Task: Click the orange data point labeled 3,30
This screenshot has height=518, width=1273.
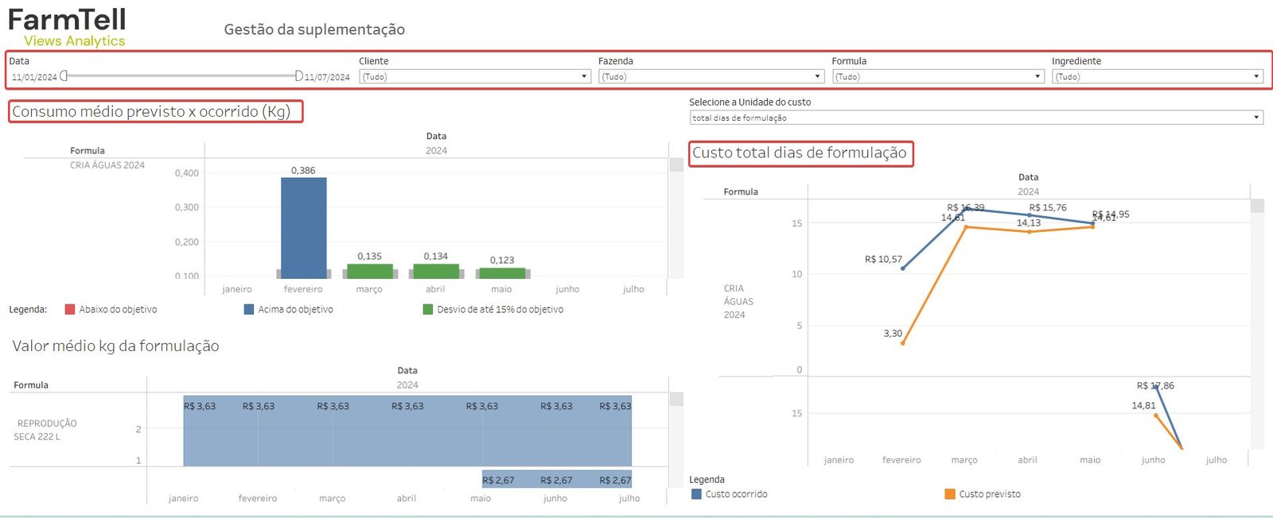Action: (x=903, y=343)
